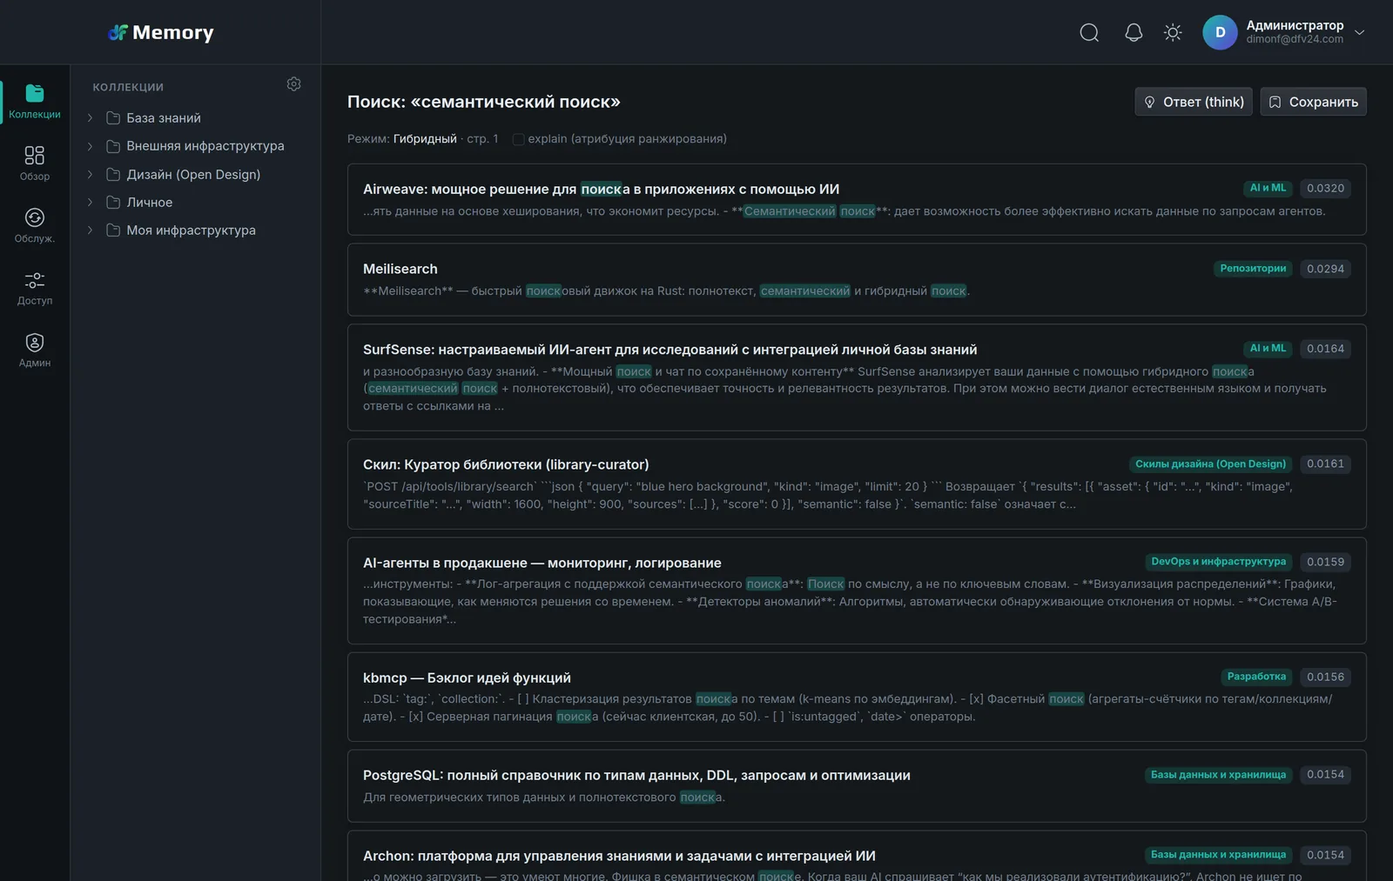Viewport: 1393px width, 881px height.
Task: Click dimonf@dfv24.com email text
Action: pyautogui.click(x=1294, y=39)
